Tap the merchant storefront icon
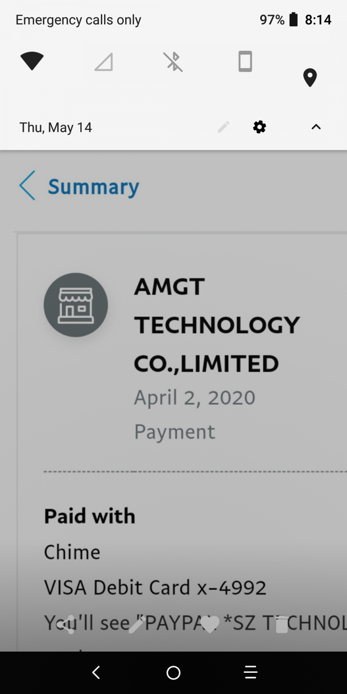347x694 pixels. coord(76,305)
